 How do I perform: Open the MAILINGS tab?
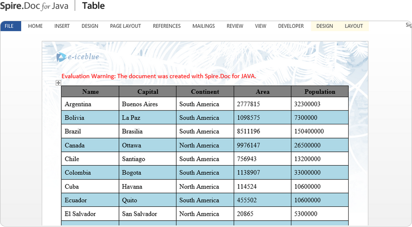tap(203, 26)
